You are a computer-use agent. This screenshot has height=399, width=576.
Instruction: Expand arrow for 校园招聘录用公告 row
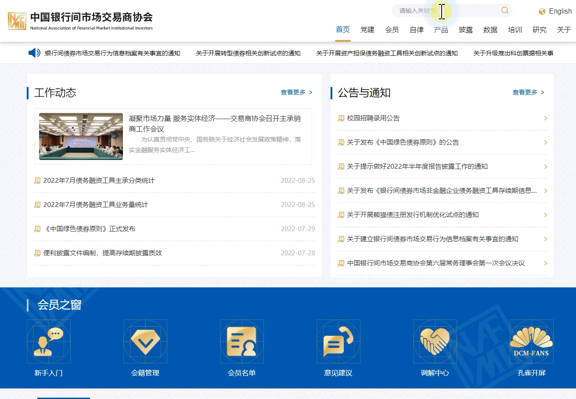pos(545,118)
